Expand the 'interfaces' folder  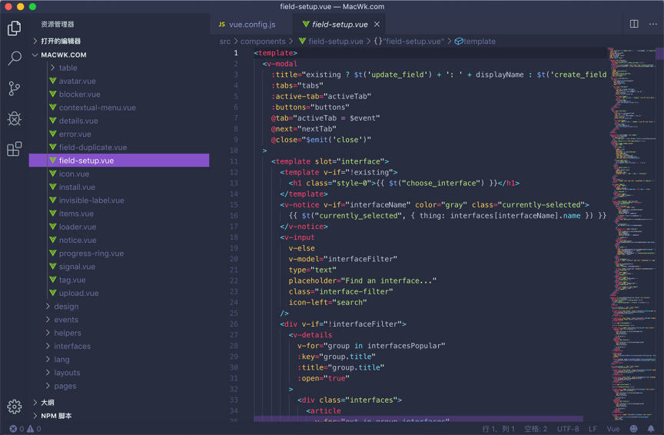pos(71,346)
